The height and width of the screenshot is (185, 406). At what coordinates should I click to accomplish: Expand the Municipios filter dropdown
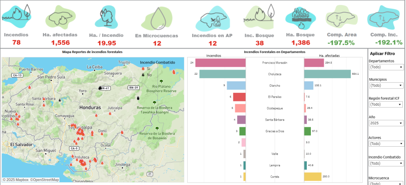[386, 85]
